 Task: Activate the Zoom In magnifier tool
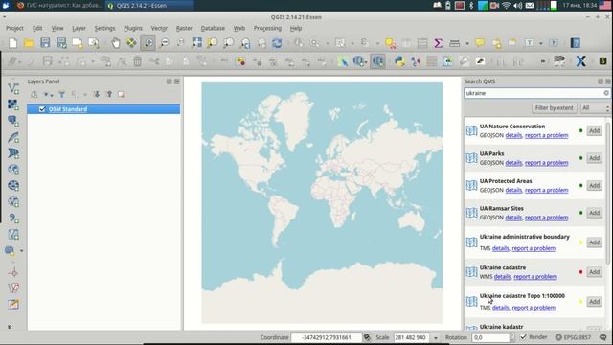(x=148, y=43)
